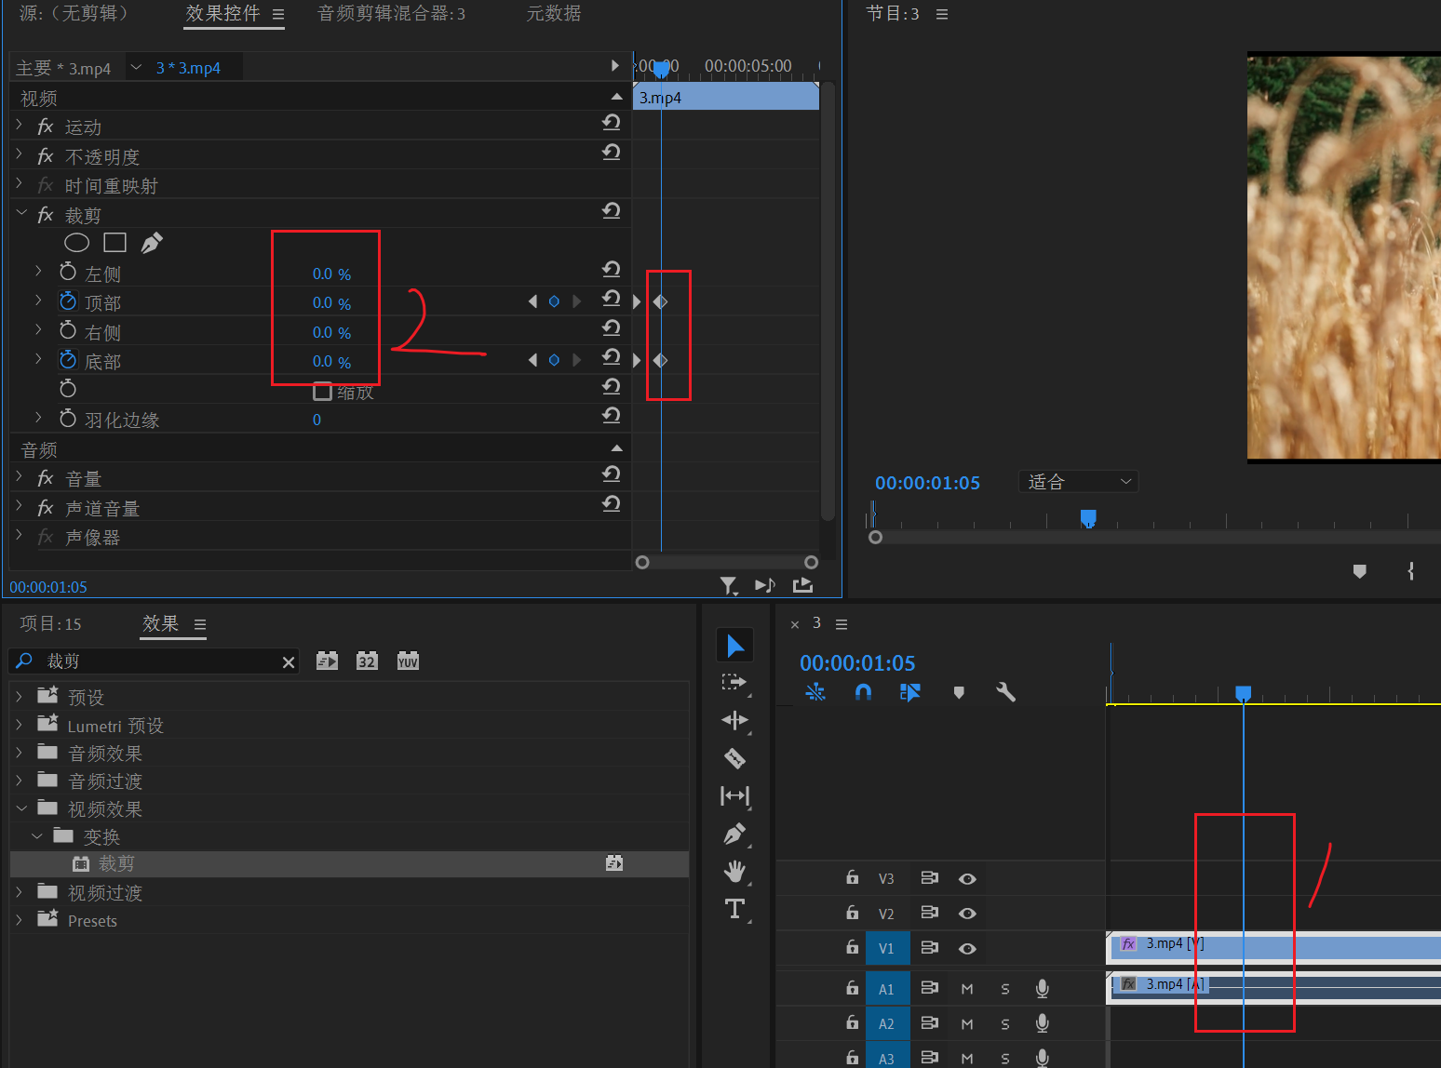Filter by accelerated effects icon

pyautogui.click(x=327, y=661)
